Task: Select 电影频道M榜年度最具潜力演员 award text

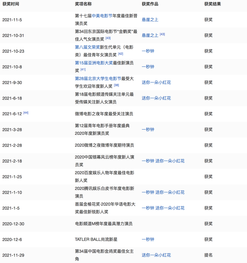Action: 104,224
